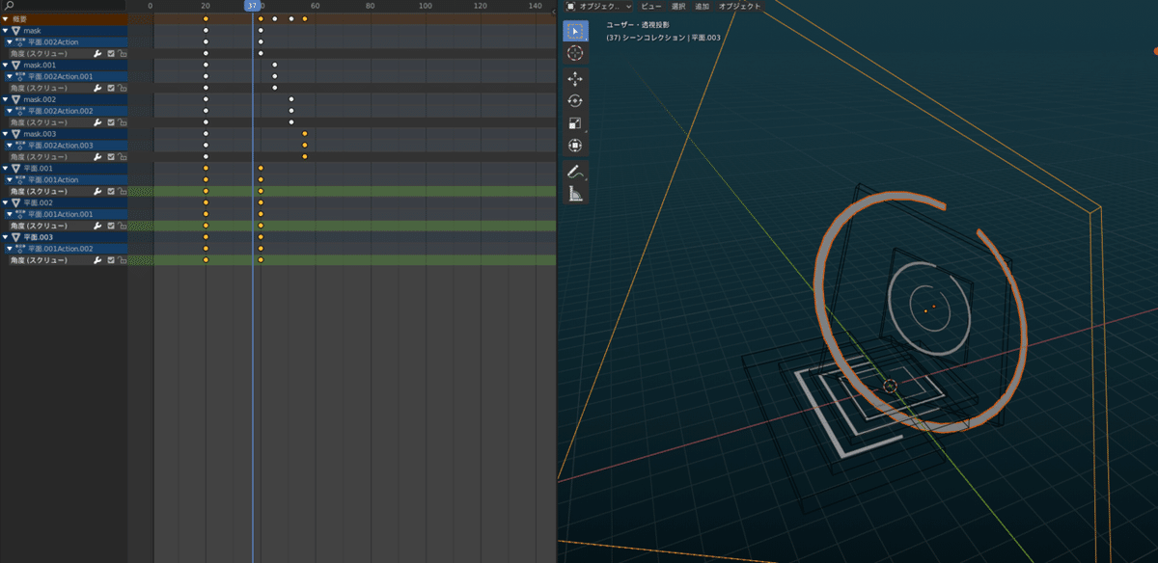Activate the Move tool

575,79
